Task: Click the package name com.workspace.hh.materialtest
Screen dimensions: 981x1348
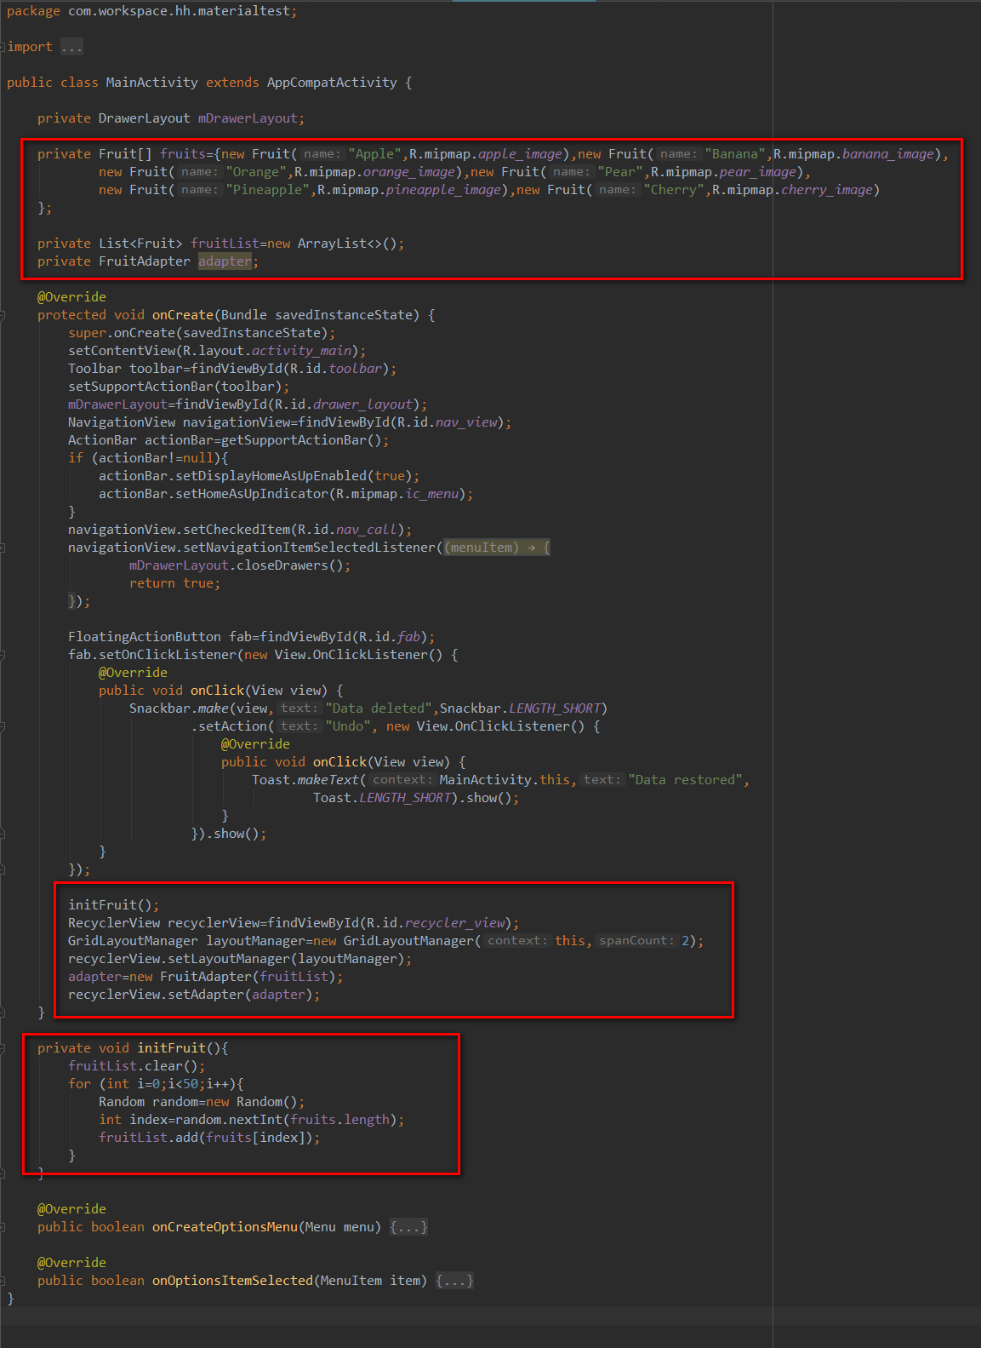Action: [x=180, y=11]
